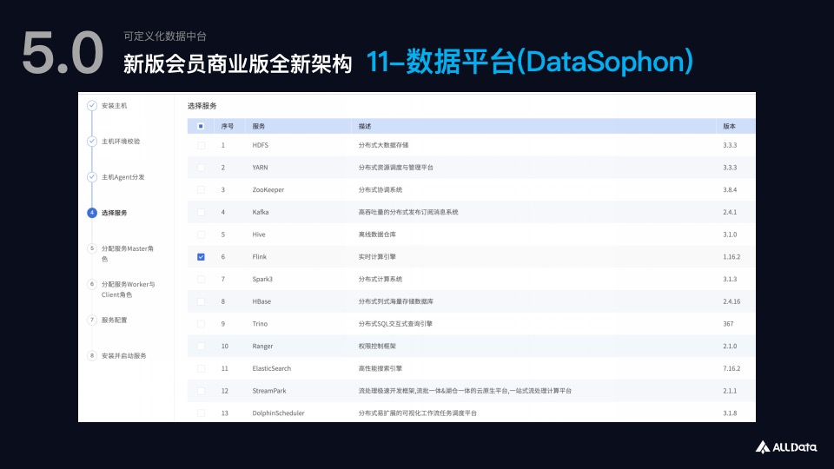This screenshot has height=469, width=834.
Task: Click the Trino service name
Action: 260,324
